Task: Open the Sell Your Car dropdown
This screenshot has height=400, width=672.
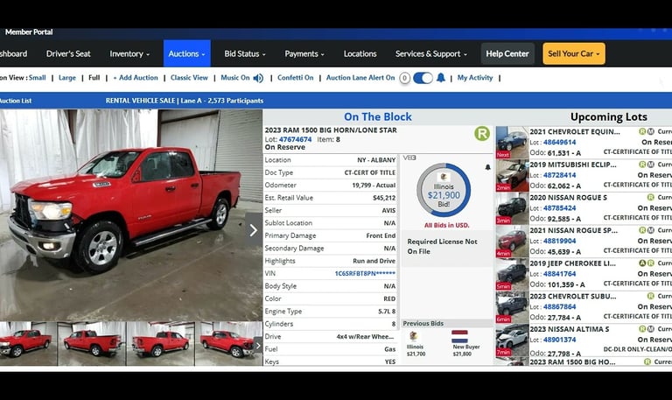Action: click(574, 53)
